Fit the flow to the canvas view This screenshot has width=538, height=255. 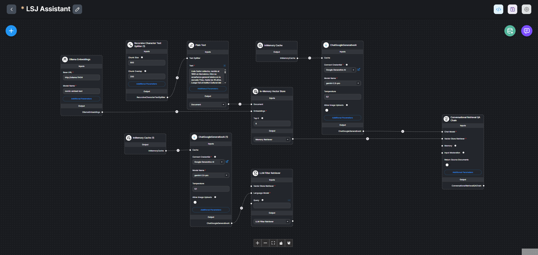point(273,243)
